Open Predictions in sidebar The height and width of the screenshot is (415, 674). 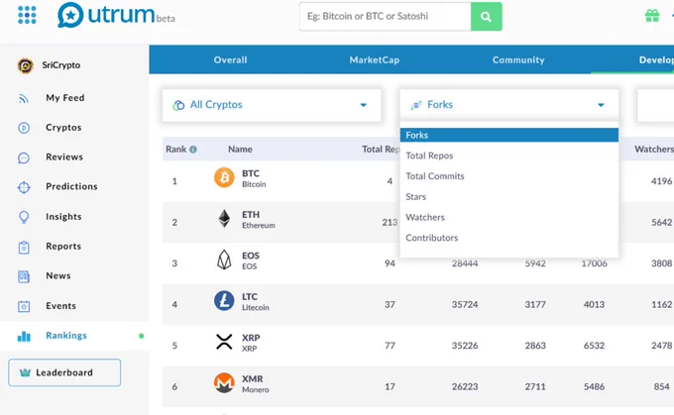71,186
